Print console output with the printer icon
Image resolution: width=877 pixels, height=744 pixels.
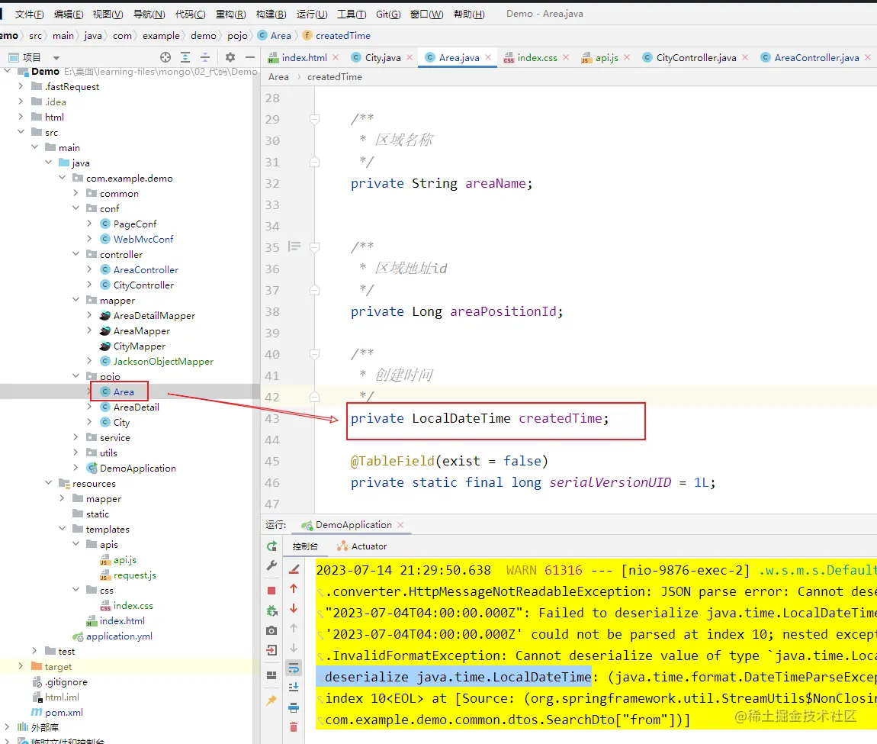(x=294, y=707)
